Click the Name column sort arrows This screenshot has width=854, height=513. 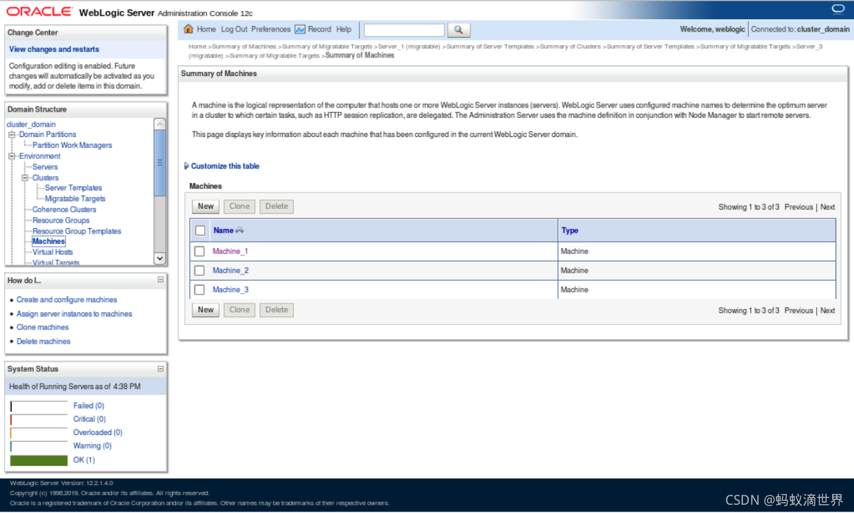click(240, 231)
